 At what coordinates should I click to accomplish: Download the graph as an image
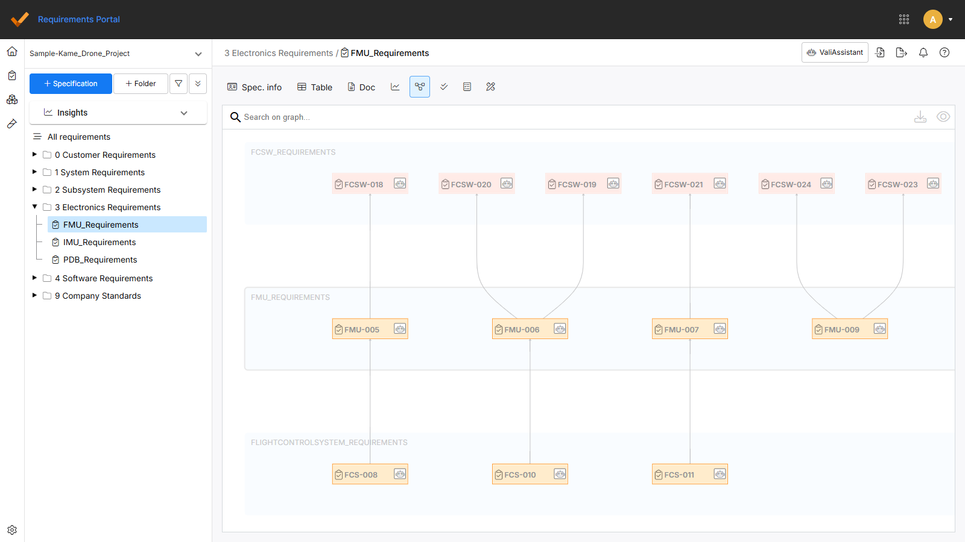[x=920, y=116]
